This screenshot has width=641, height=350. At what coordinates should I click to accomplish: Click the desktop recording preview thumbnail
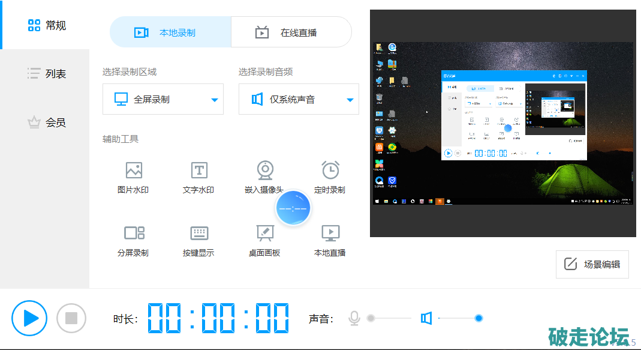pos(502,123)
